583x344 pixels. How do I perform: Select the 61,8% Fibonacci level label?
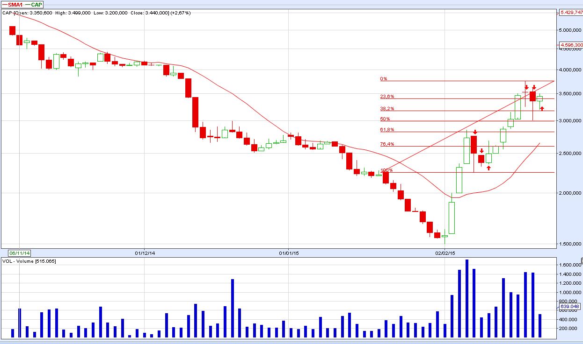tap(387, 129)
